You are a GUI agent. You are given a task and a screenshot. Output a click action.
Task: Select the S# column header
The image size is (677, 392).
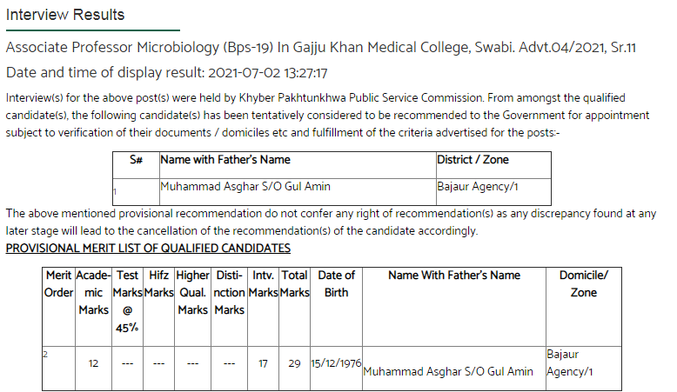[x=136, y=160]
